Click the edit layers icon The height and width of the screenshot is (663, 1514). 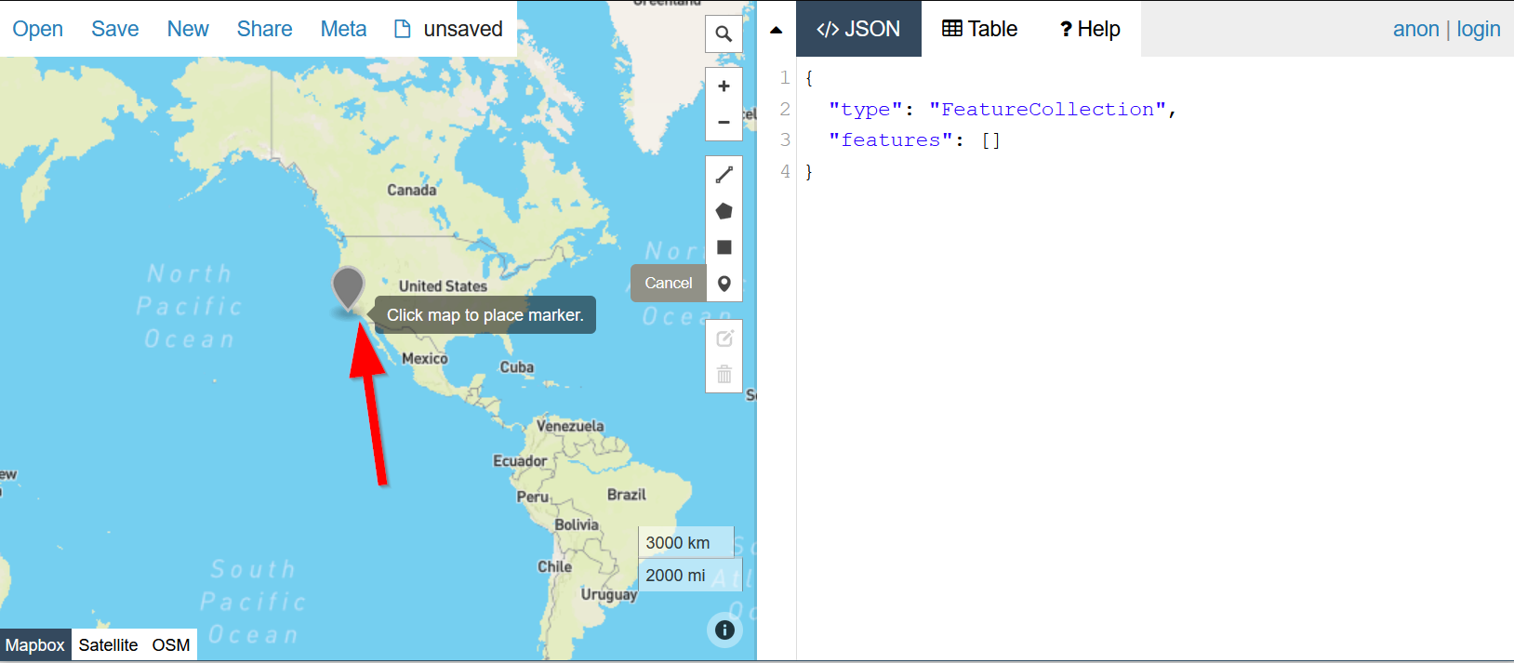point(724,338)
